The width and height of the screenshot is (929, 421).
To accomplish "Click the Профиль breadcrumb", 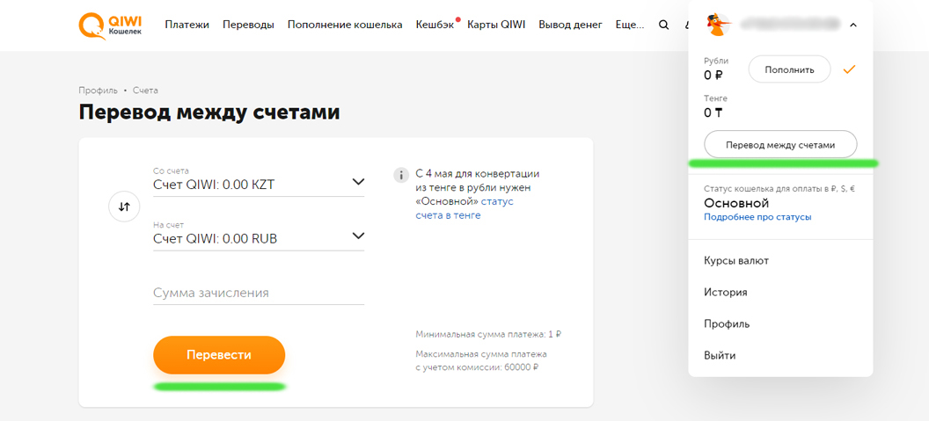I will 99,90.
